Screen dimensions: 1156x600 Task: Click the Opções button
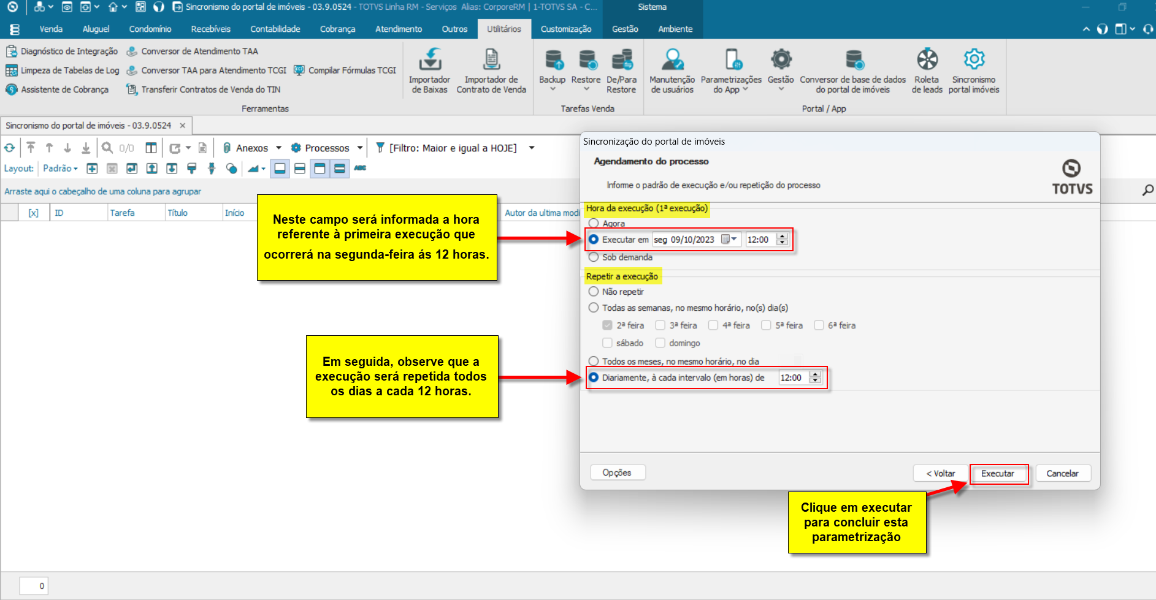point(617,473)
